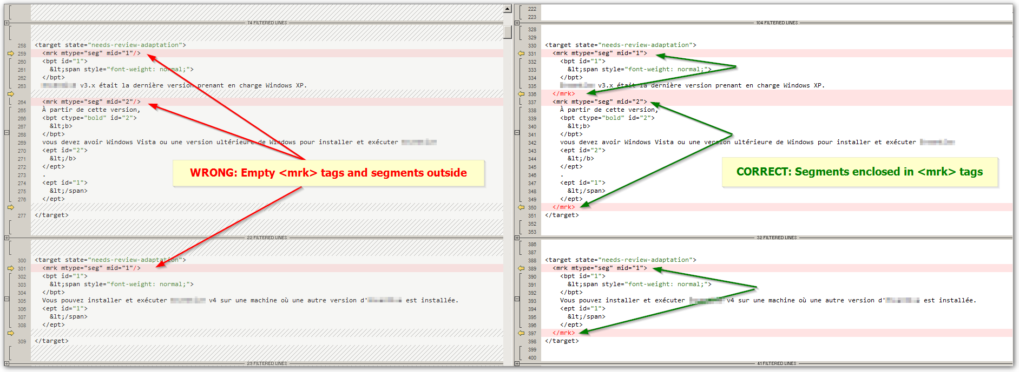Click left line 277 closing target tag
1019x372 pixels.
click(x=52, y=215)
